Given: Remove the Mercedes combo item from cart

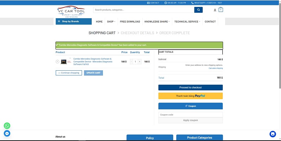Looking at the screenshot, I should pyautogui.click(x=57, y=62).
